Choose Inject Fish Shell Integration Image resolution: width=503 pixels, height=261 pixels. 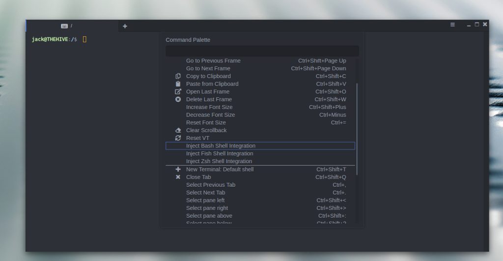[220, 153]
